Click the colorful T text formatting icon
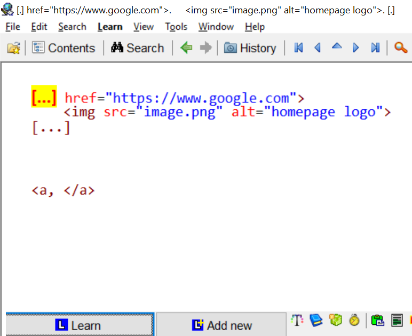Image resolution: width=412 pixels, height=336 pixels. click(x=297, y=320)
